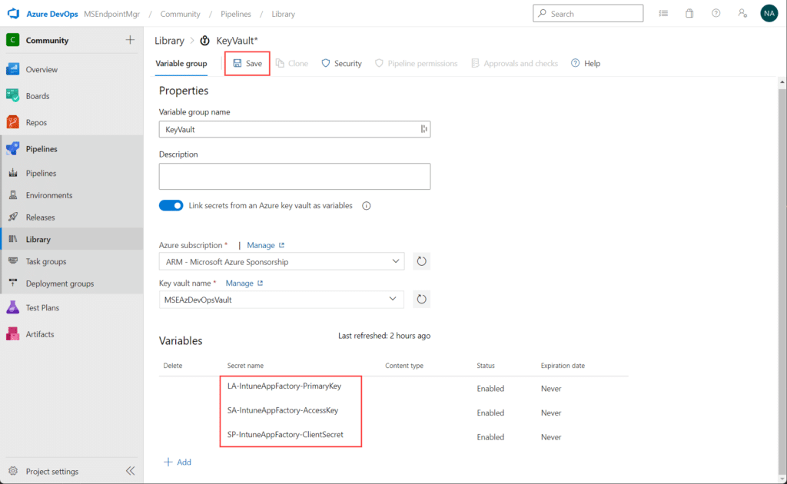Add a new variable with the Add button

coord(178,462)
